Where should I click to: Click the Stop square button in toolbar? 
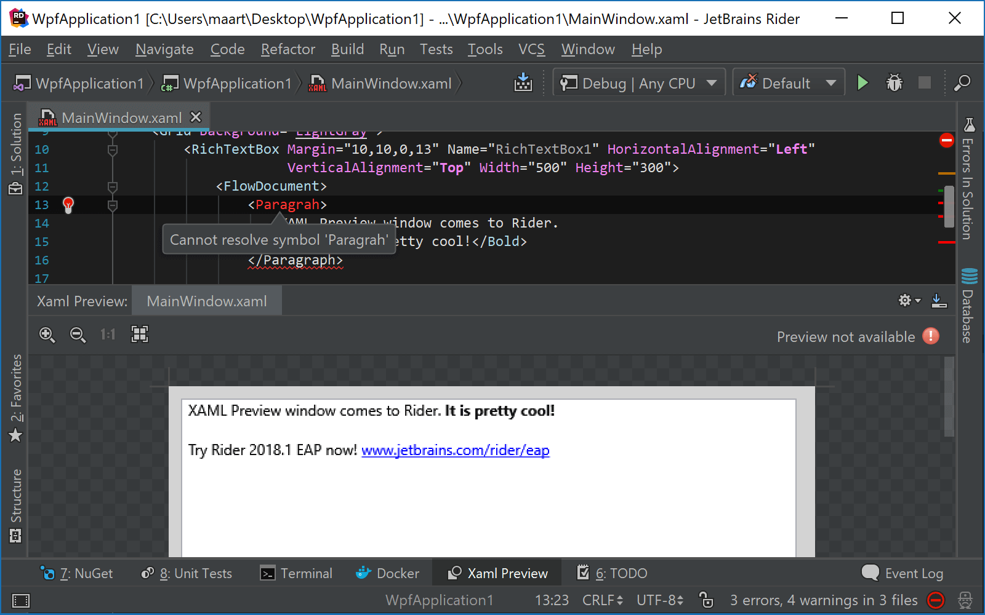tap(925, 83)
